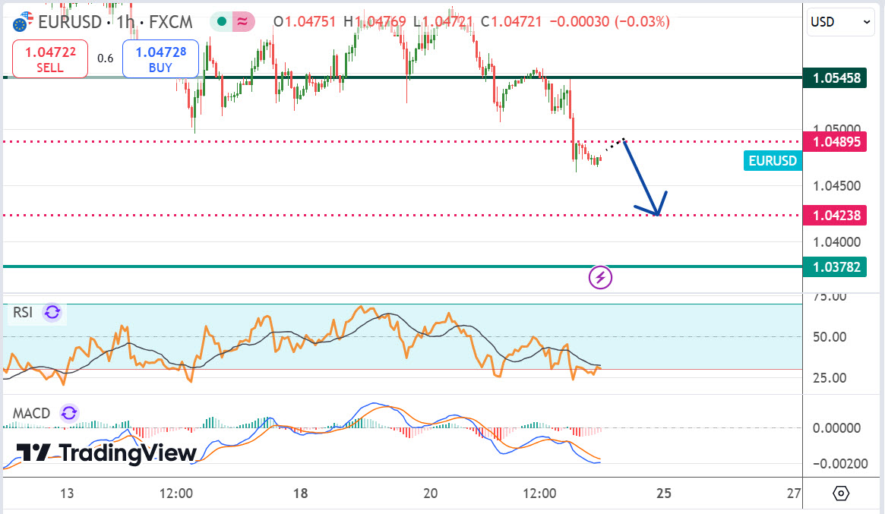
Task: Click the green market status dot
Action: click(221, 22)
